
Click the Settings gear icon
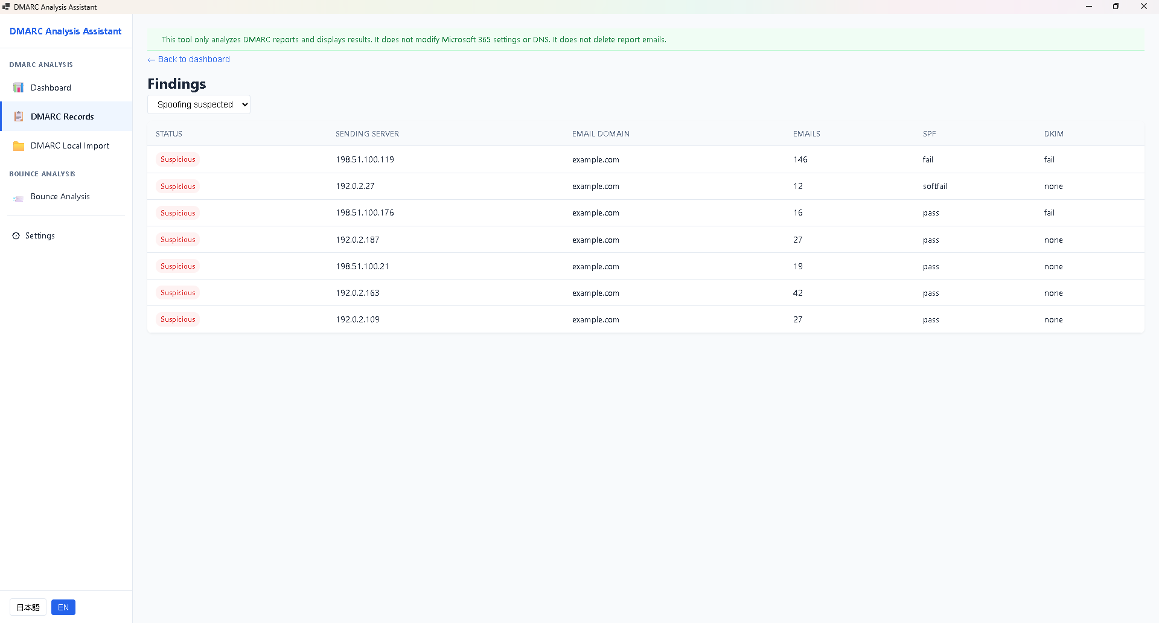pos(16,235)
